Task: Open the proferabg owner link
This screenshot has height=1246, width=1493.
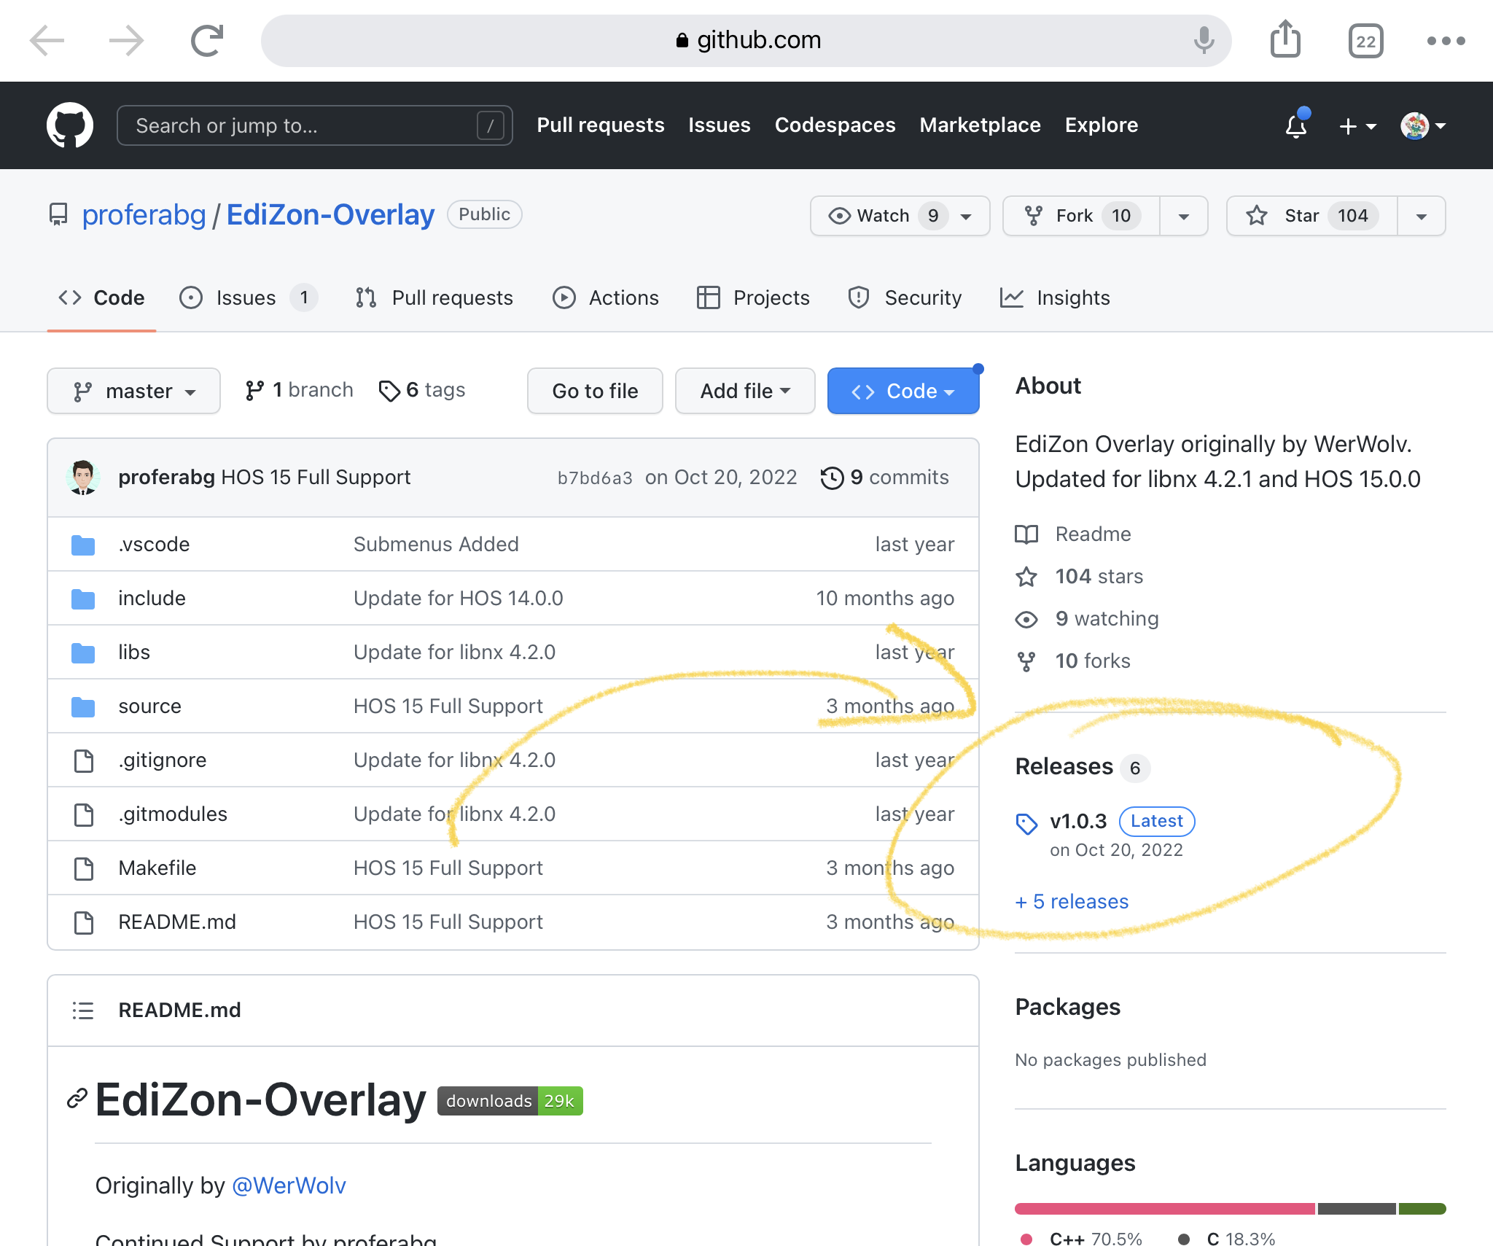Action: point(144,215)
